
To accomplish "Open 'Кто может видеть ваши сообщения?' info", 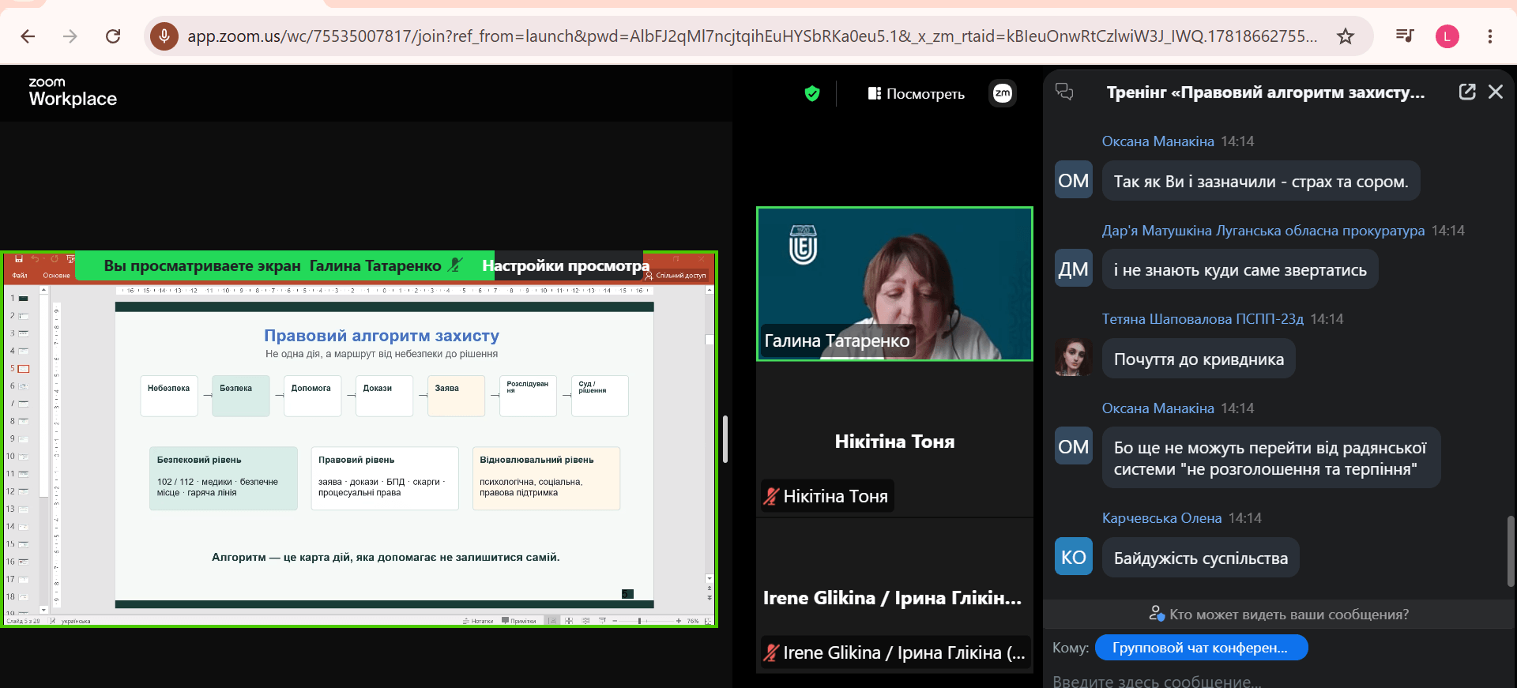I will [1279, 614].
